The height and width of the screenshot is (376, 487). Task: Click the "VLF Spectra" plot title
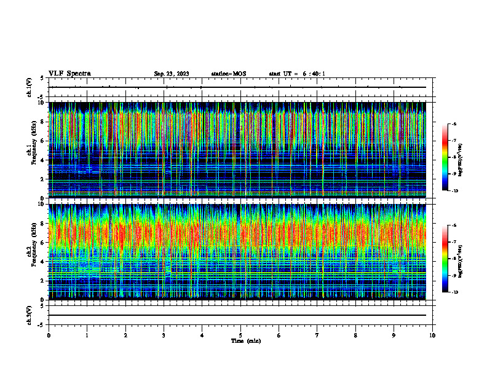(x=69, y=74)
